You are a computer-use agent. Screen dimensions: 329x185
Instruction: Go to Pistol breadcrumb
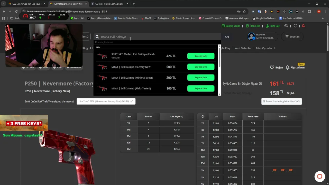pos(44,68)
